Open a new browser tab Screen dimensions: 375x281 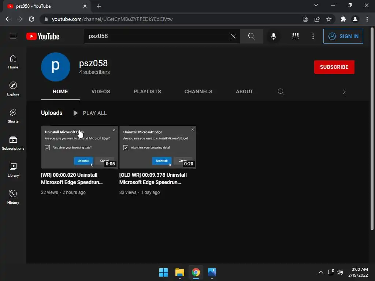click(x=99, y=6)
